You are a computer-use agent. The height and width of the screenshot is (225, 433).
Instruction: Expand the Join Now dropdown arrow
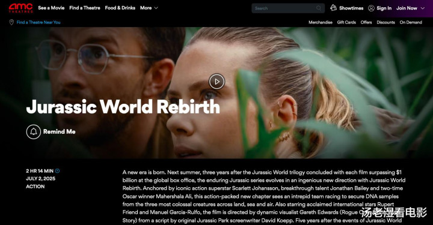(x=423, y=8)
